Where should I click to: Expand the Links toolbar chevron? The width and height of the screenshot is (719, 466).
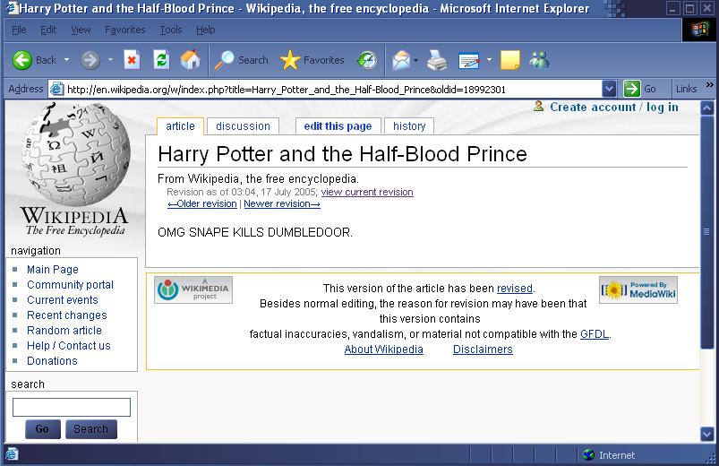point(710,85)
